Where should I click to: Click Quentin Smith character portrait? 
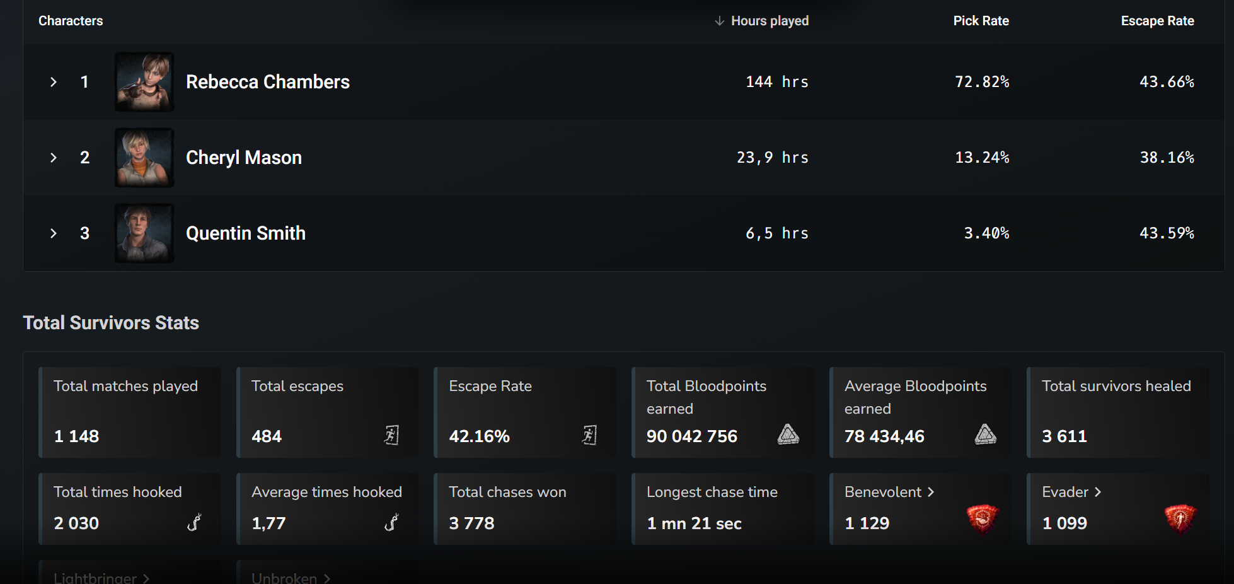point(144,233)
